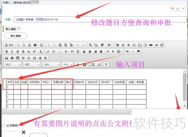
Task: Click the About editor question mark
Action: point(106,64)
